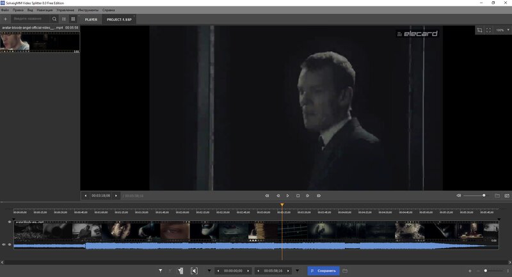Mute the audio track with the speaker icon
Viewport: 512px width, 277px height.
[x=4, y=244]
